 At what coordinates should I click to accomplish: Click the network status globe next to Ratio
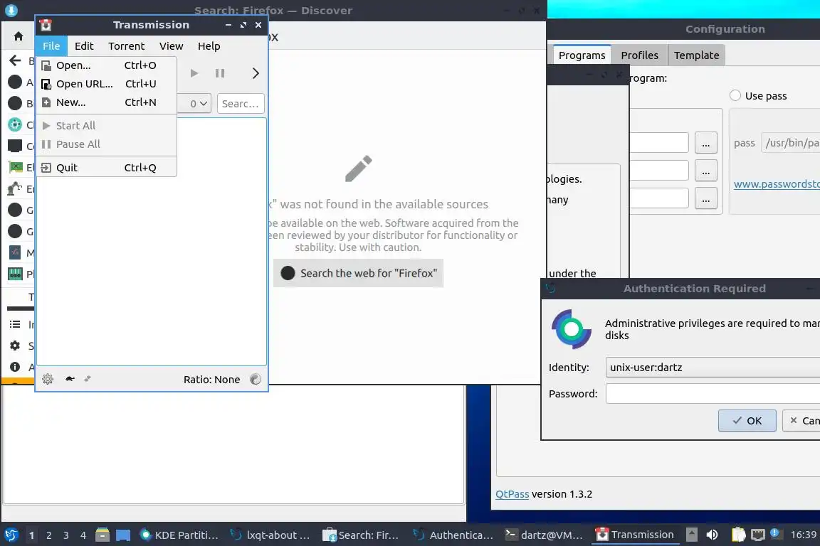pyautogui.click(x=256, y=380)
